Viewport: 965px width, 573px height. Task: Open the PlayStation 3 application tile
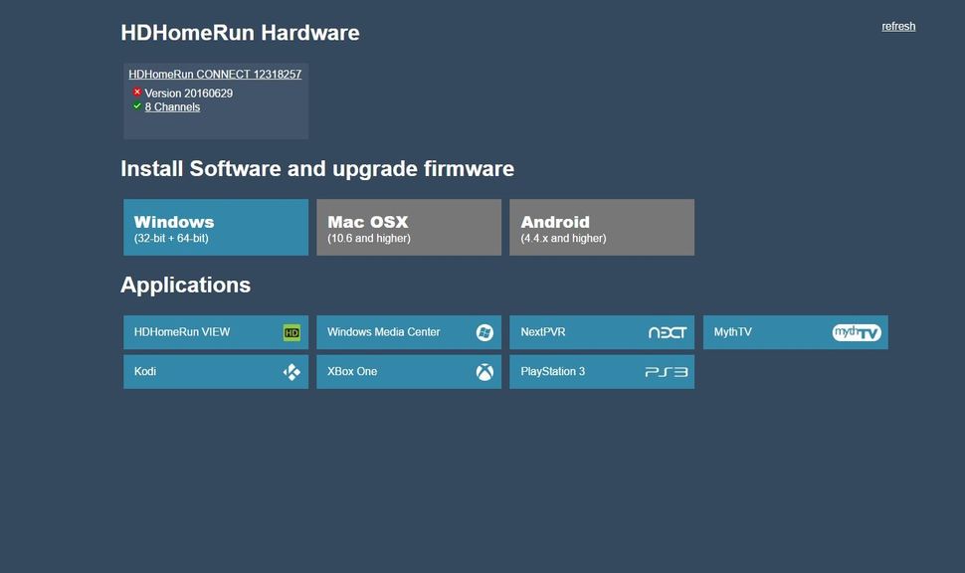pos(602,372)
